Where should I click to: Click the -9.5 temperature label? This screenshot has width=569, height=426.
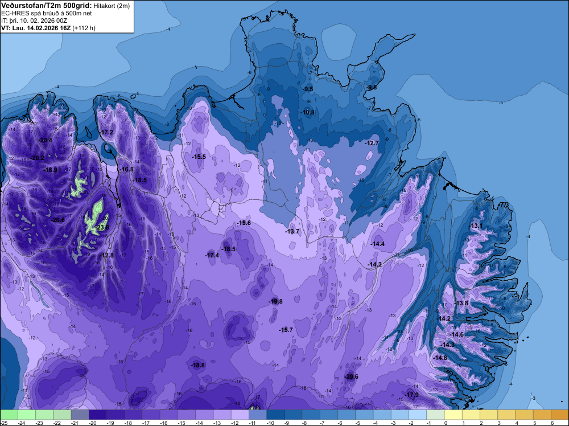pyautogui.click(x=308, y=89)
